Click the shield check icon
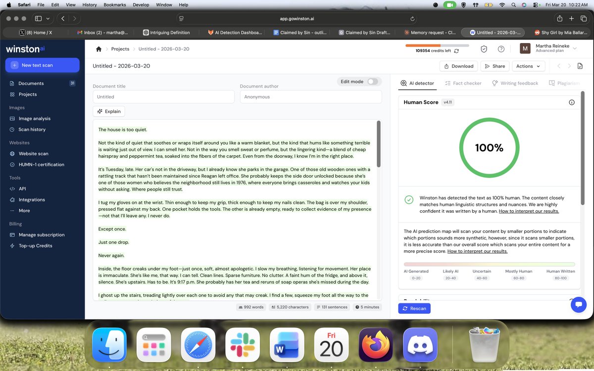 (484, 49)
